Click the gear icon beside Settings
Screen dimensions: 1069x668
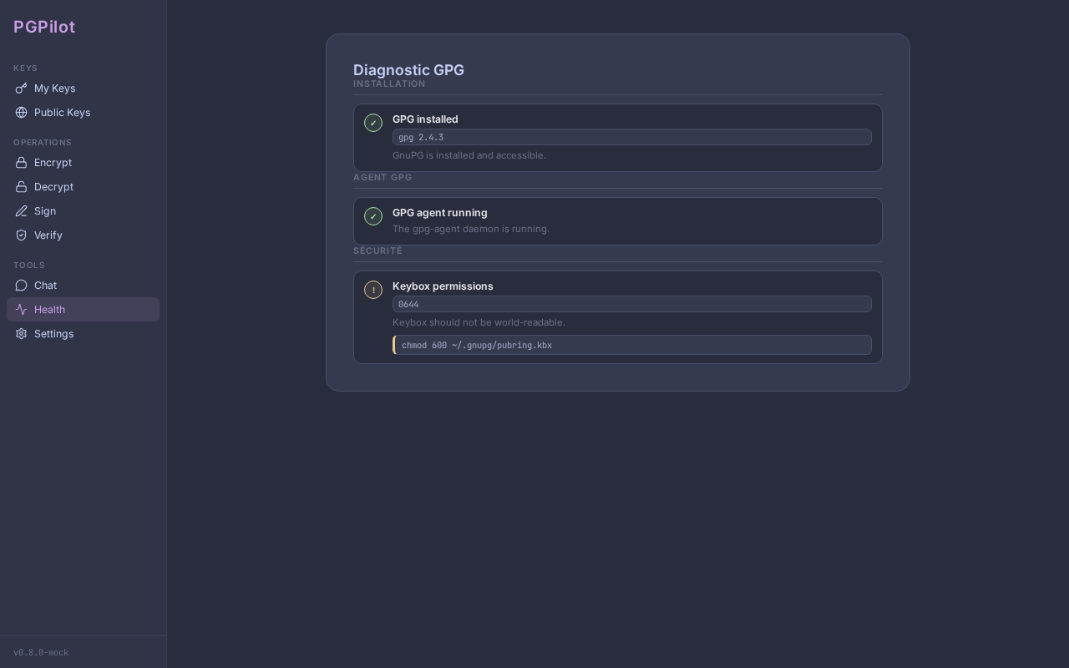21,334
